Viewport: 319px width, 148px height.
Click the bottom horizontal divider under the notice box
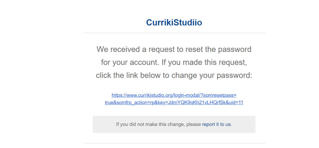(x=174, y=143)
